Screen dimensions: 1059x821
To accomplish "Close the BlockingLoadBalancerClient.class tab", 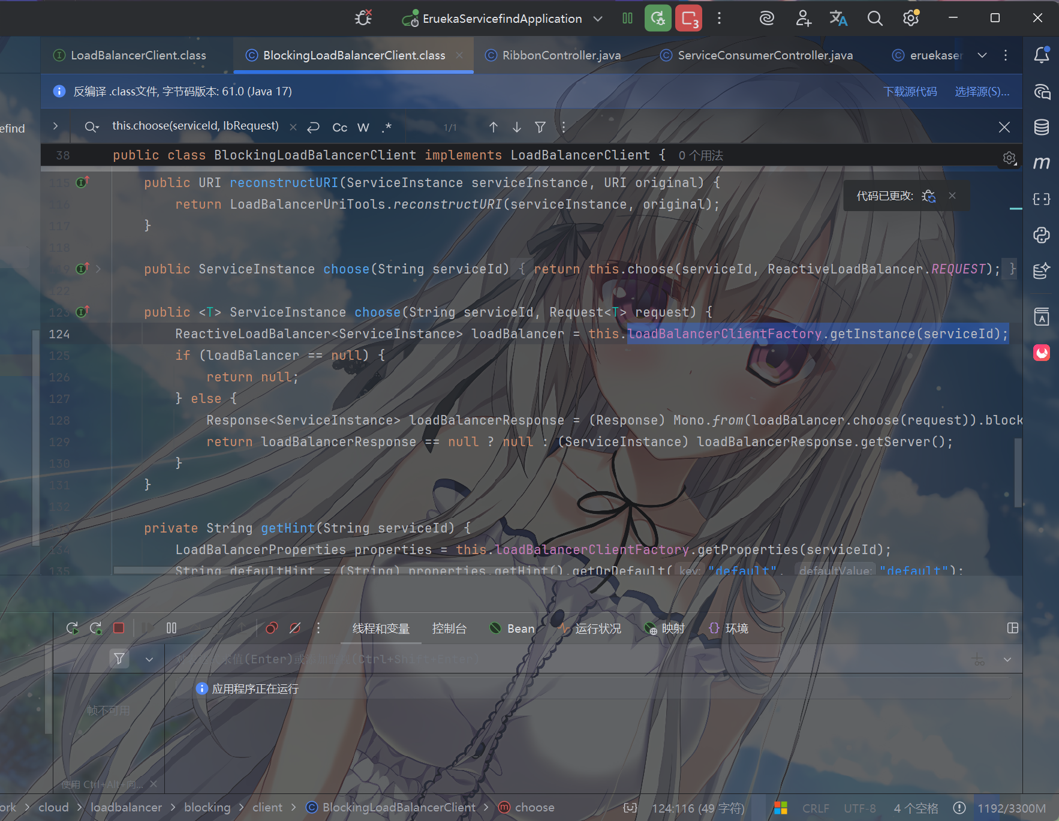I will tap(459, 55).
